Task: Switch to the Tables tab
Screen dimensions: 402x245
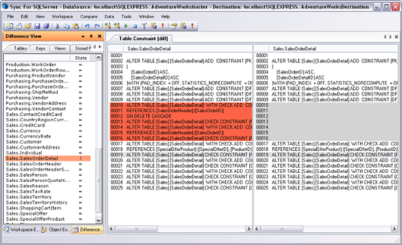Action: pos(20,48)
